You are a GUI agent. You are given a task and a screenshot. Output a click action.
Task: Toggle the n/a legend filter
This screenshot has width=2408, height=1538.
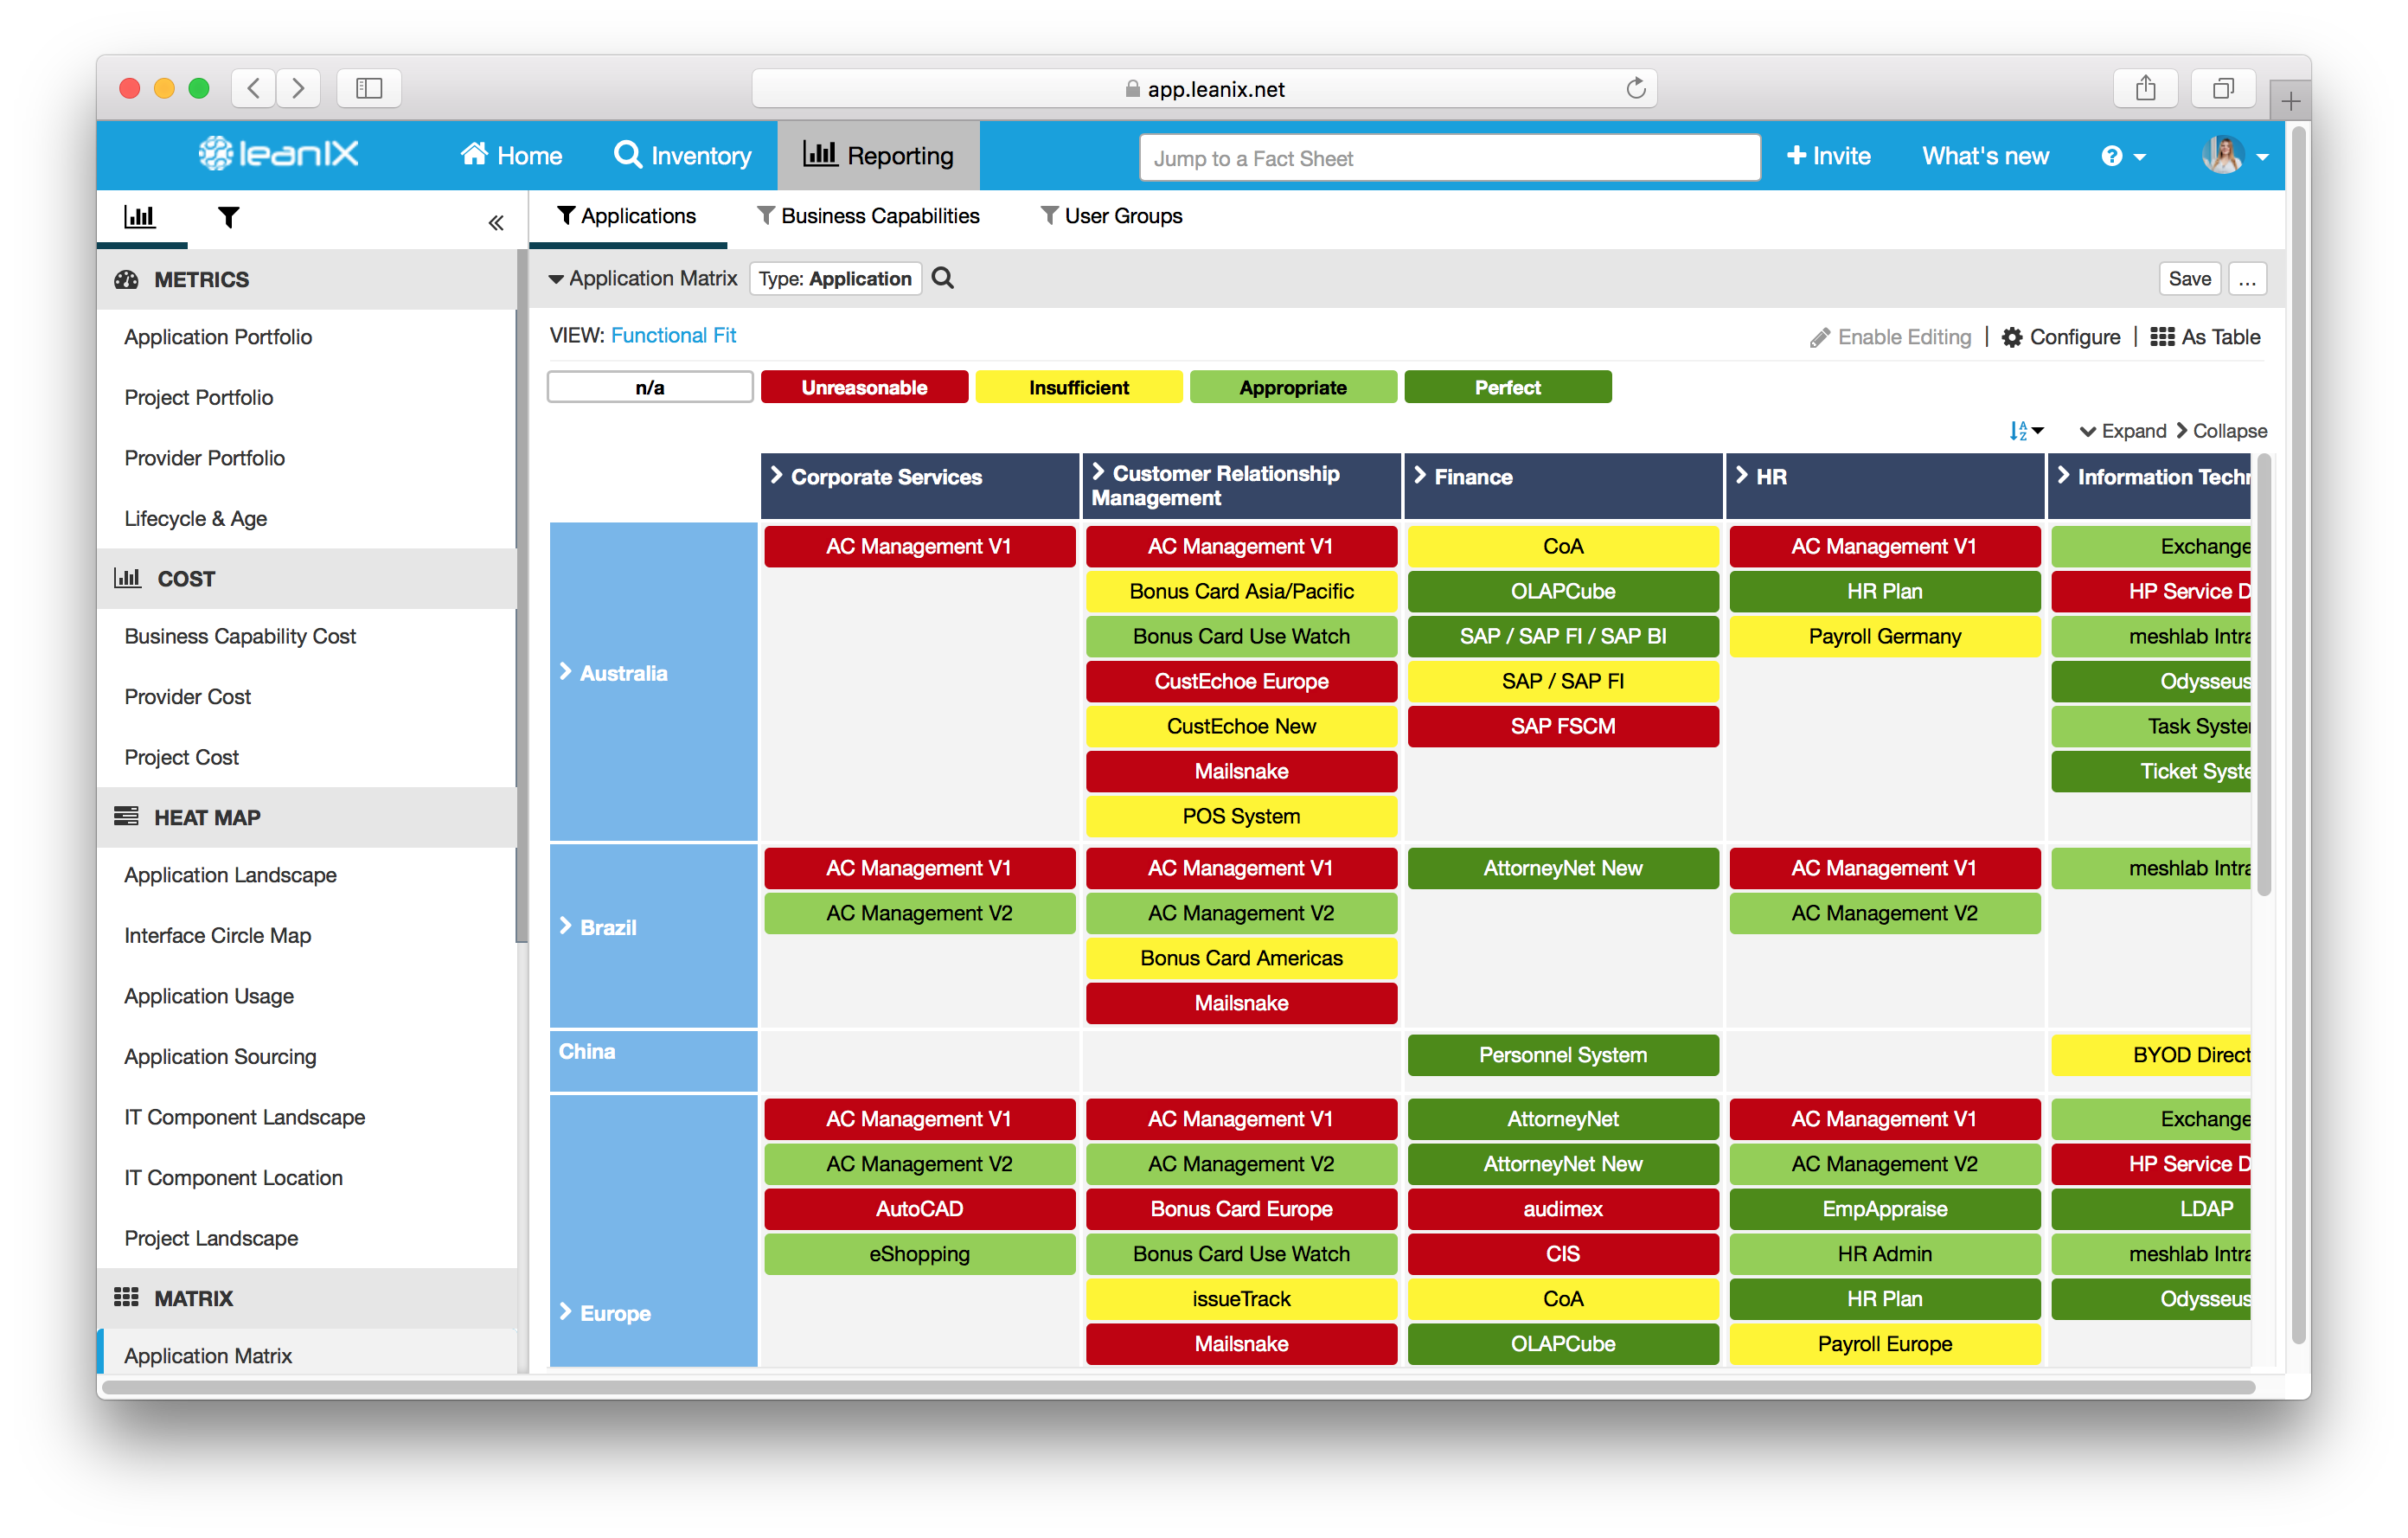[650, 387]
